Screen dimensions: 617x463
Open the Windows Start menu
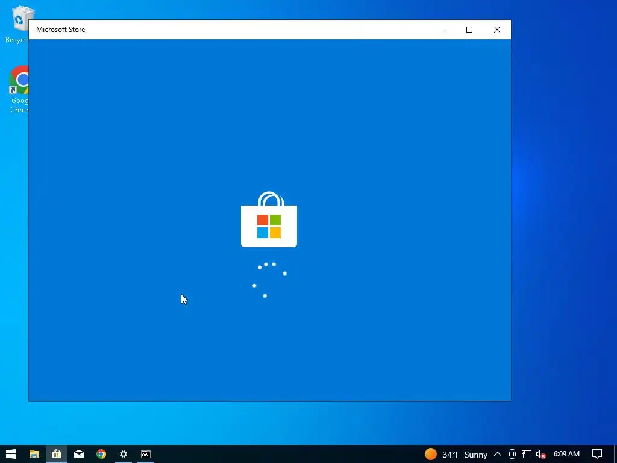(x=11, y=454)
